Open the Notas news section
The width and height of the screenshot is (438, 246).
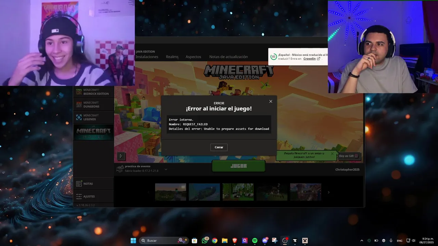(93, 183)
